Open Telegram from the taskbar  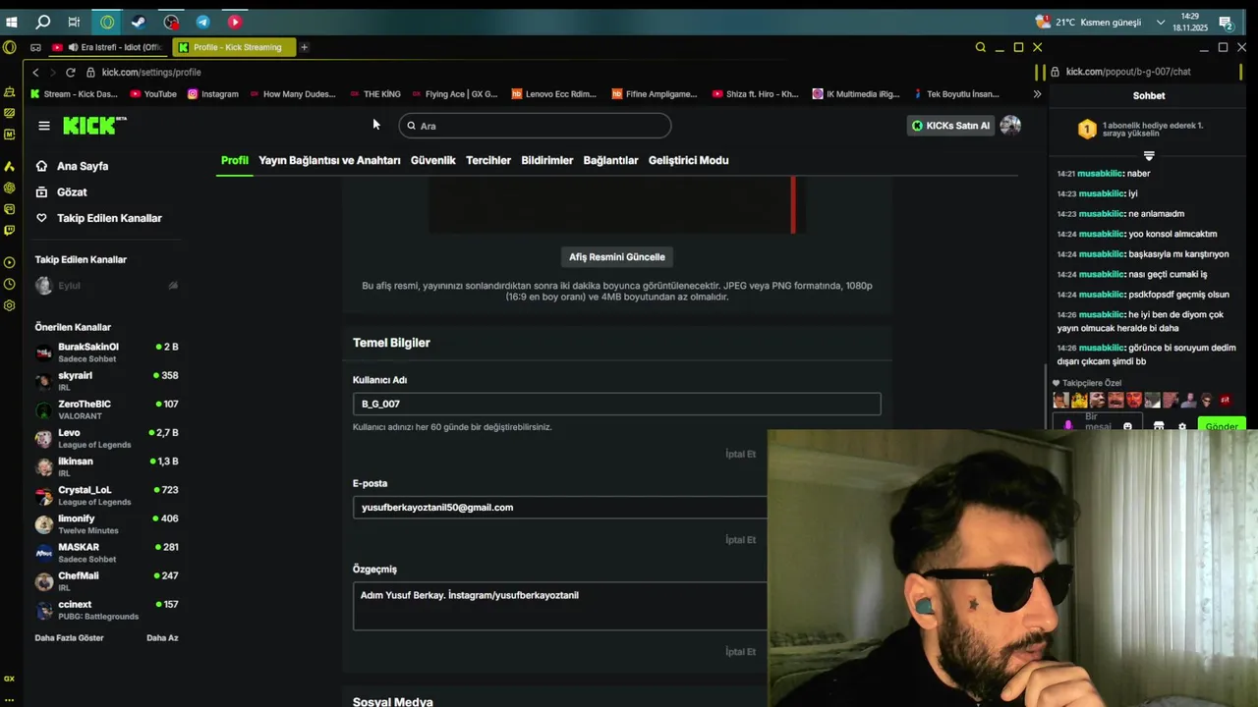pos(202,22)
